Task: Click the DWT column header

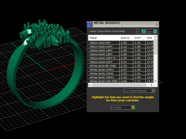Action: coord(139,38)
